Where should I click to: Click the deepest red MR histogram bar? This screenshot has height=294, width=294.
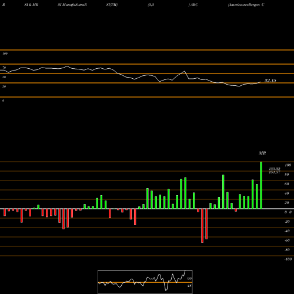point(202,226)
